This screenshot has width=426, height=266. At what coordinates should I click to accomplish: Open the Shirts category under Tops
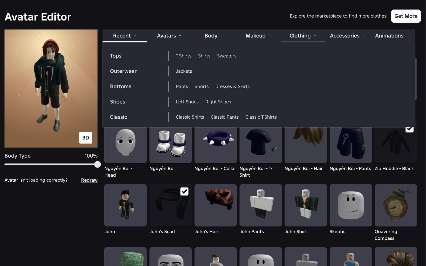(204, 56)
